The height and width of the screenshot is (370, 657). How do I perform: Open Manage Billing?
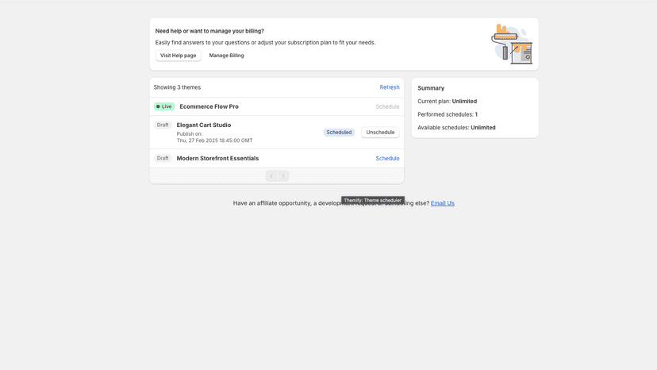coord(226,56)
